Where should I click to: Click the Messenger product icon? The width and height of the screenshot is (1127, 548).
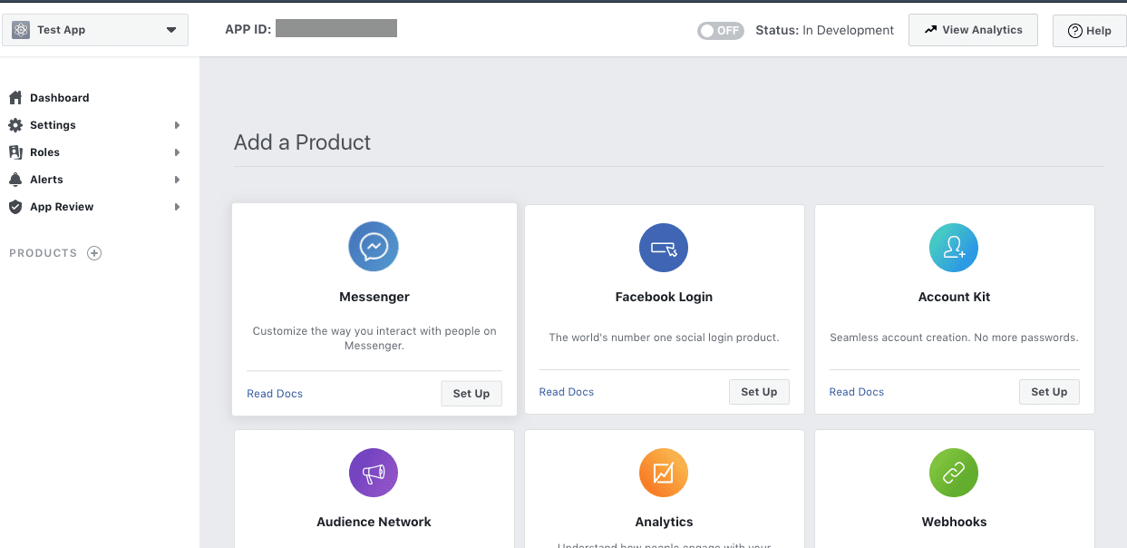(x=374, y=247)
